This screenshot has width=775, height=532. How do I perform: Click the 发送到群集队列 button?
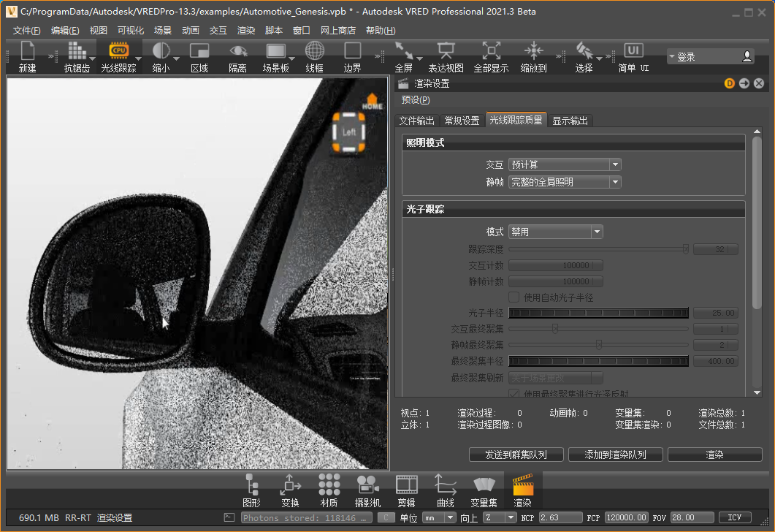point(516,455)
